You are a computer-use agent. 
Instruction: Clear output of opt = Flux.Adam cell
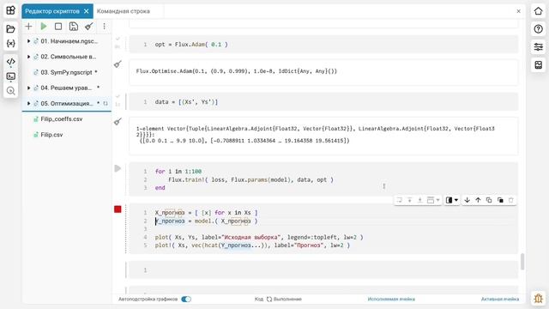[118, 64]
